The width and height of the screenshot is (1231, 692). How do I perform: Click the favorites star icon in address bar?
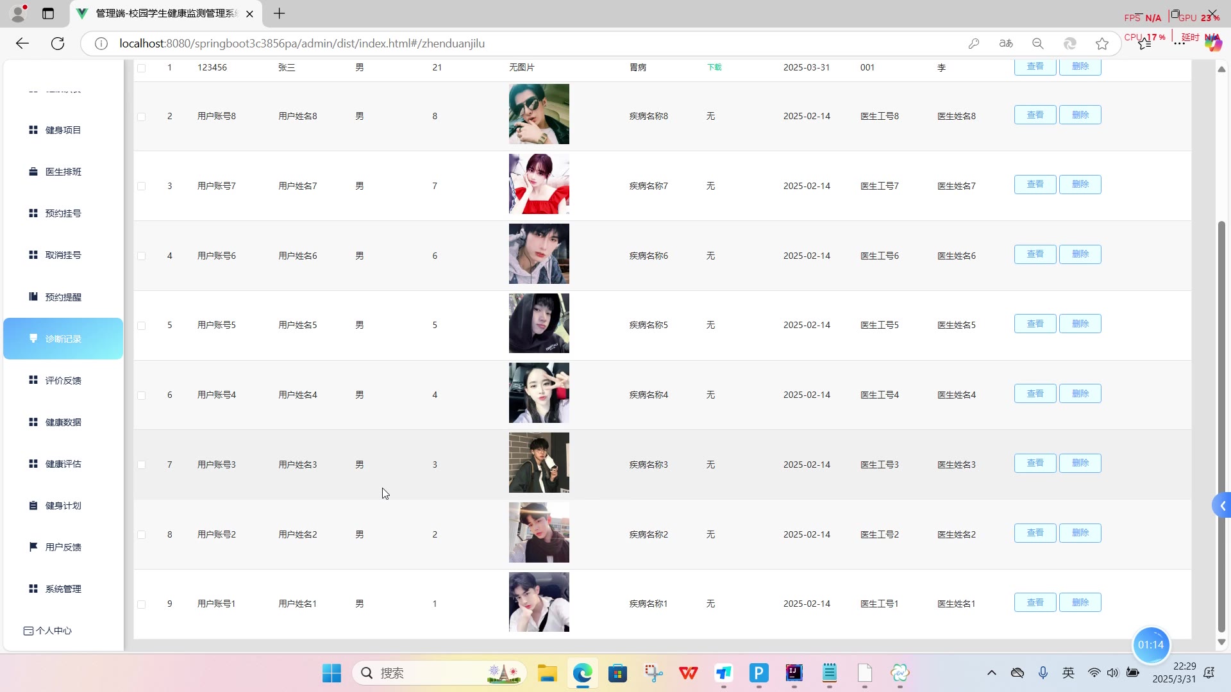(1102, 44)
